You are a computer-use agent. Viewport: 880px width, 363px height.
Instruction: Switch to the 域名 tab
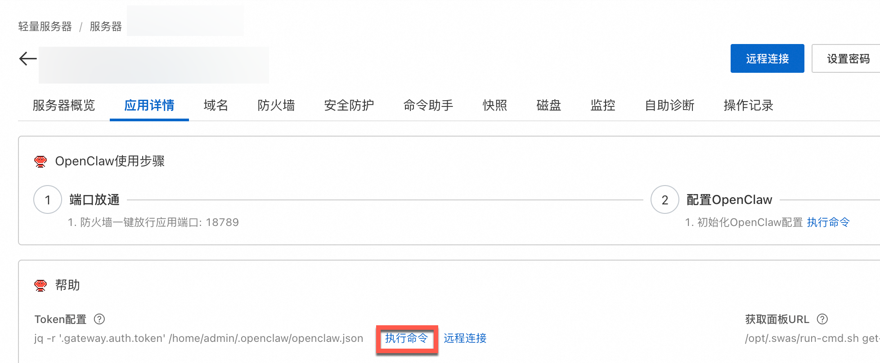pos(216,105)
